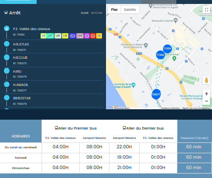
Task: Click the HORAIRES table header
Action: 21,136
